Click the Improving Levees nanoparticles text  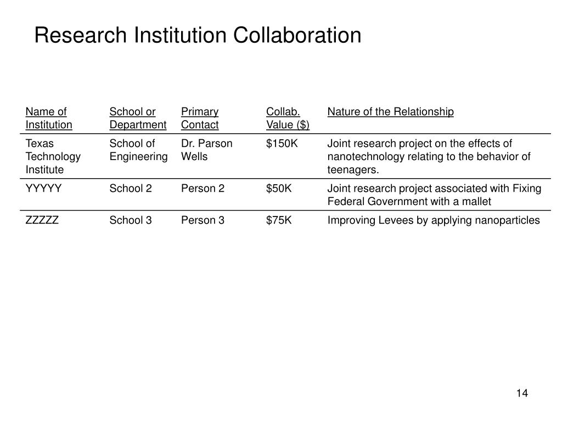click(434, 220)
